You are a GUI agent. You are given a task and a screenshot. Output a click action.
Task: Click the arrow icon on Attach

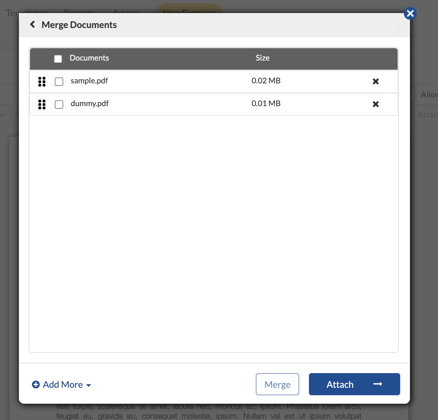(378, 384)
